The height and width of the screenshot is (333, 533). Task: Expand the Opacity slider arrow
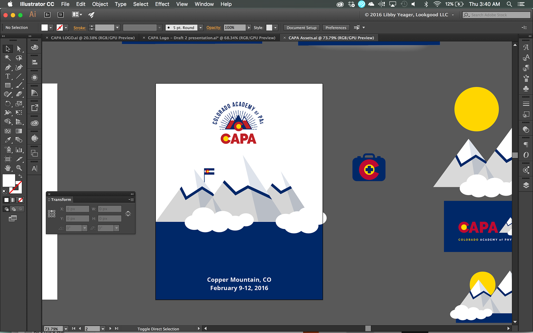pyautogui.click(x=249, y=27)
